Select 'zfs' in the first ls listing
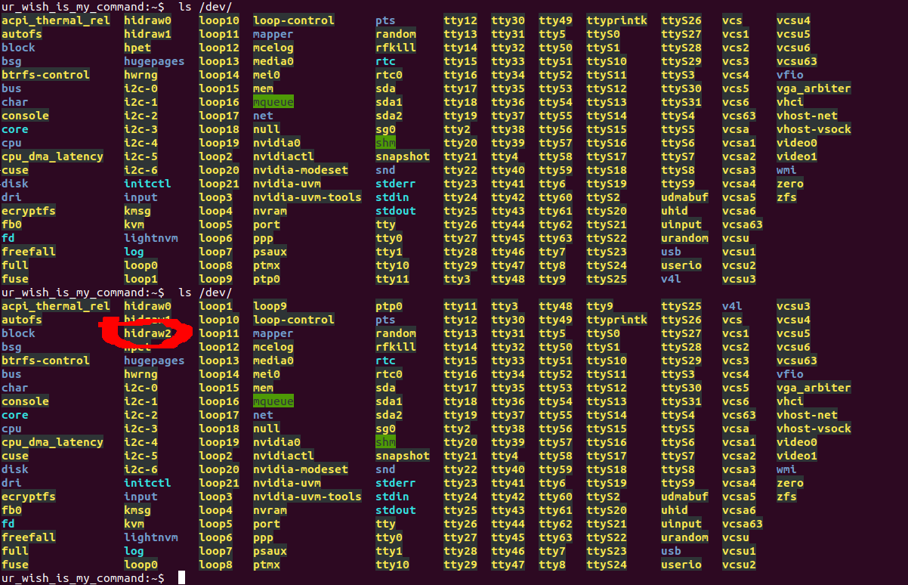908x585 pixels. (x=786, y=197)
